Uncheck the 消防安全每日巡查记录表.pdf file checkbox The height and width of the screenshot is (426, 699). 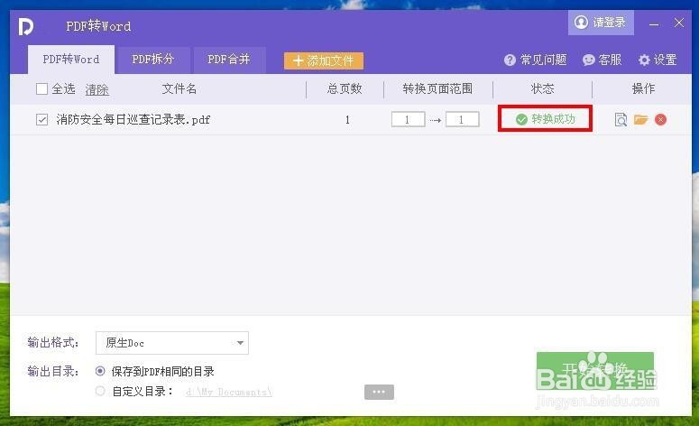point(41,119)
